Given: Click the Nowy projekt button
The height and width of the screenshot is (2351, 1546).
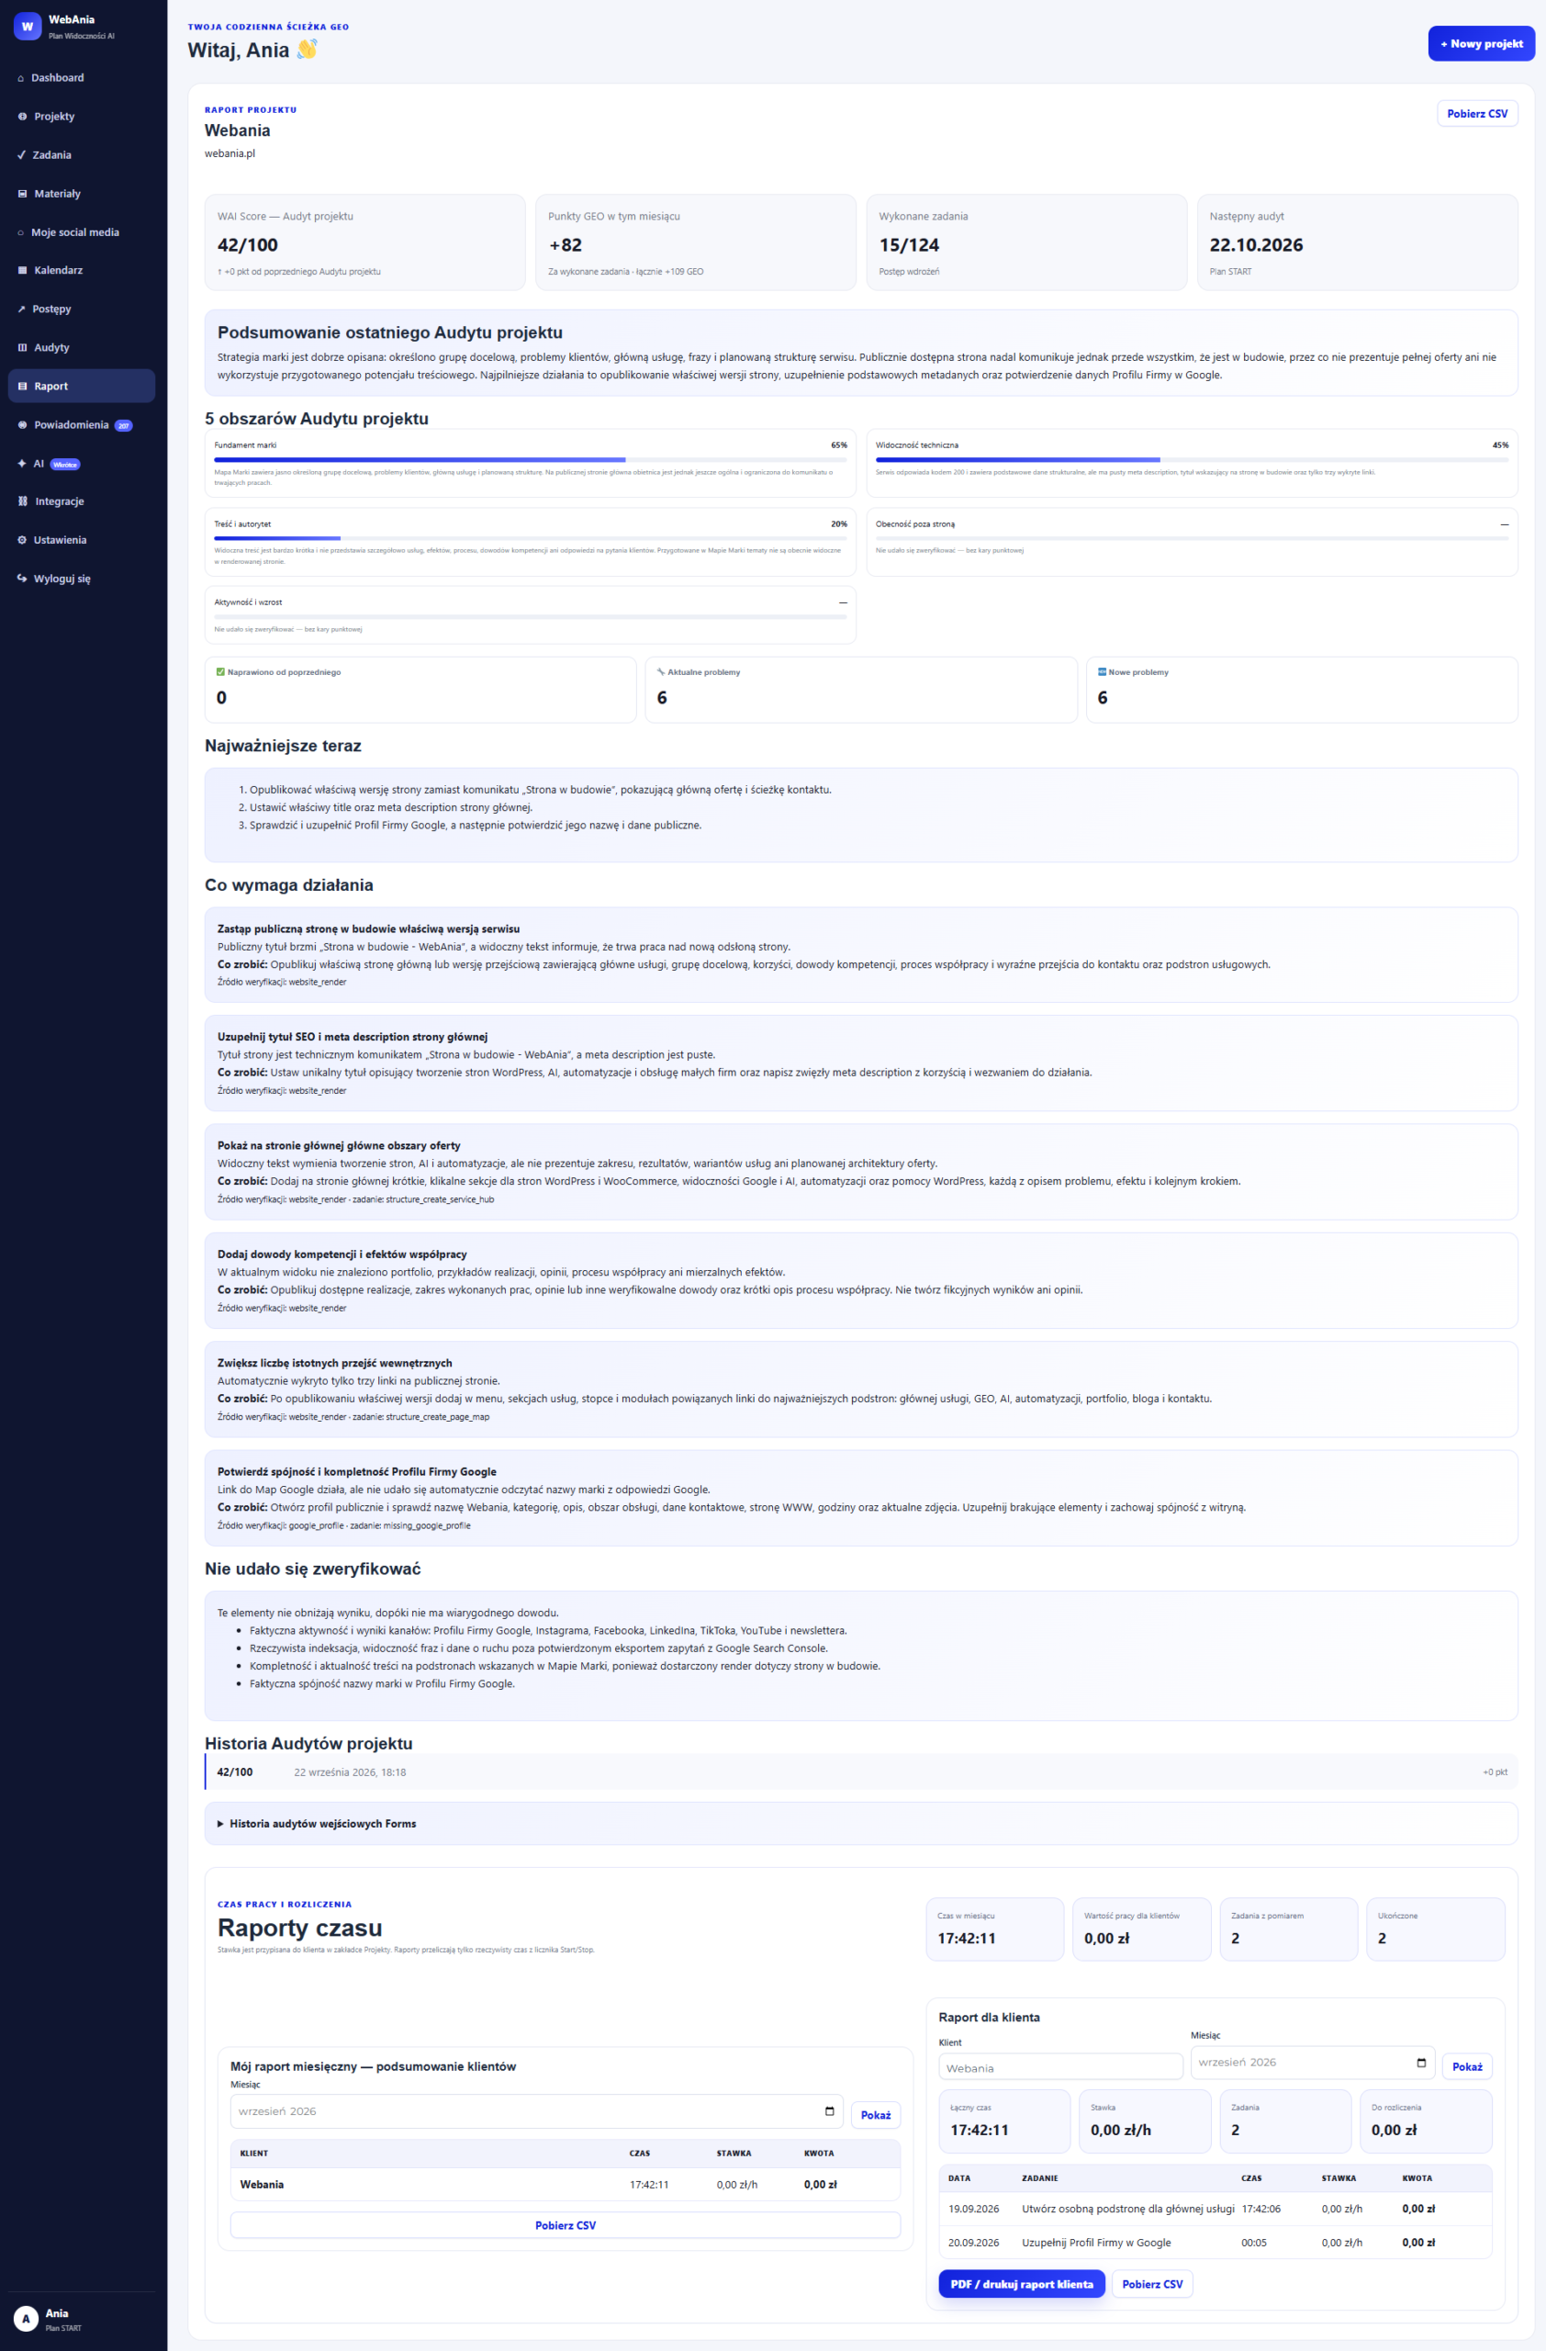Looking at the screenshot, I should (1481, 43).
